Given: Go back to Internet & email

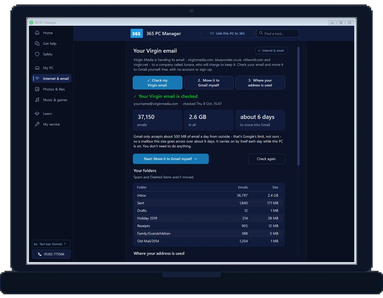Looking at the screenshot, I should coord(271,51).
